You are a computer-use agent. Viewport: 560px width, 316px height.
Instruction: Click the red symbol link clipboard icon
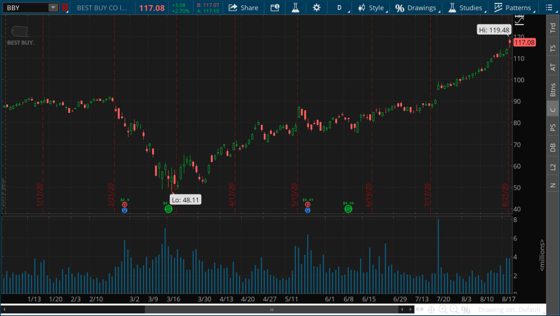(65, 7)
